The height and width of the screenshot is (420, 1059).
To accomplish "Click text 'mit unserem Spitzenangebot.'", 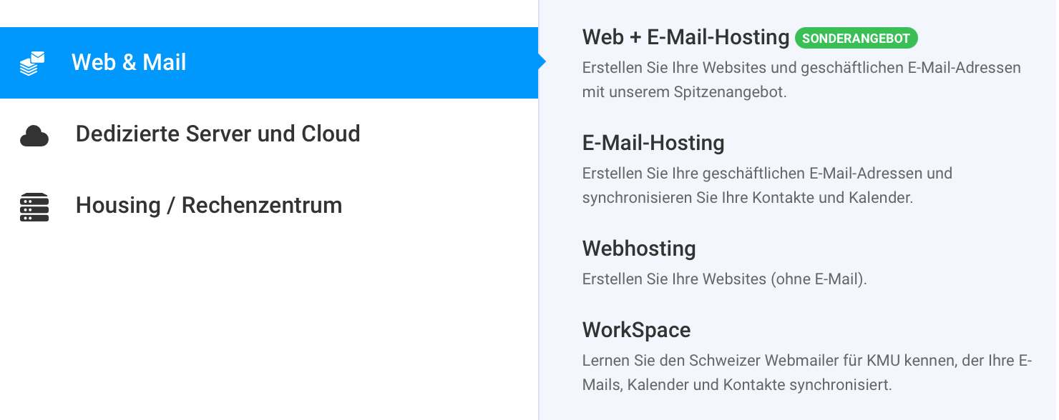I will (684, 92).
